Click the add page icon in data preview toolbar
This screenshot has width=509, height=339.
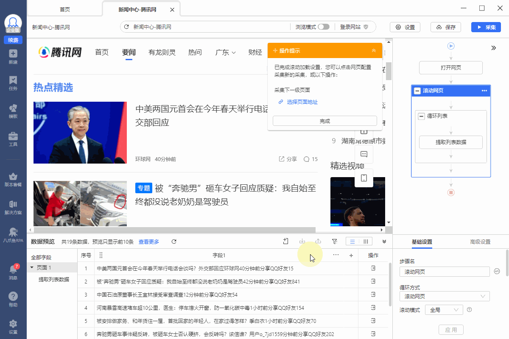(286, 242)
